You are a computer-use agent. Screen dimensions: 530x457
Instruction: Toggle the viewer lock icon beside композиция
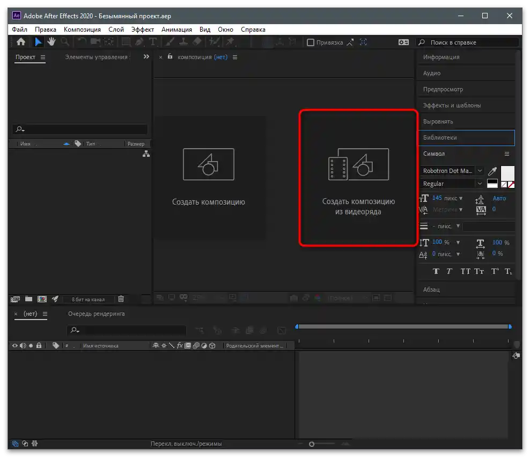(x=170, y=56)
